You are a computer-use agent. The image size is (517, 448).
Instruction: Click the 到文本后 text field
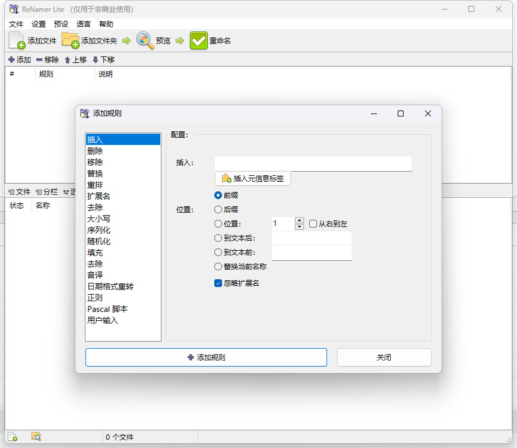312,238
